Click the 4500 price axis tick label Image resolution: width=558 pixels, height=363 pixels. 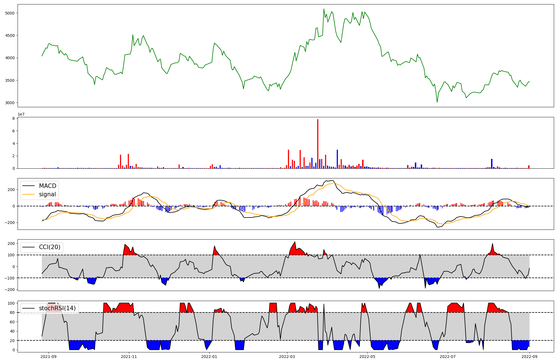coord(10,35)
